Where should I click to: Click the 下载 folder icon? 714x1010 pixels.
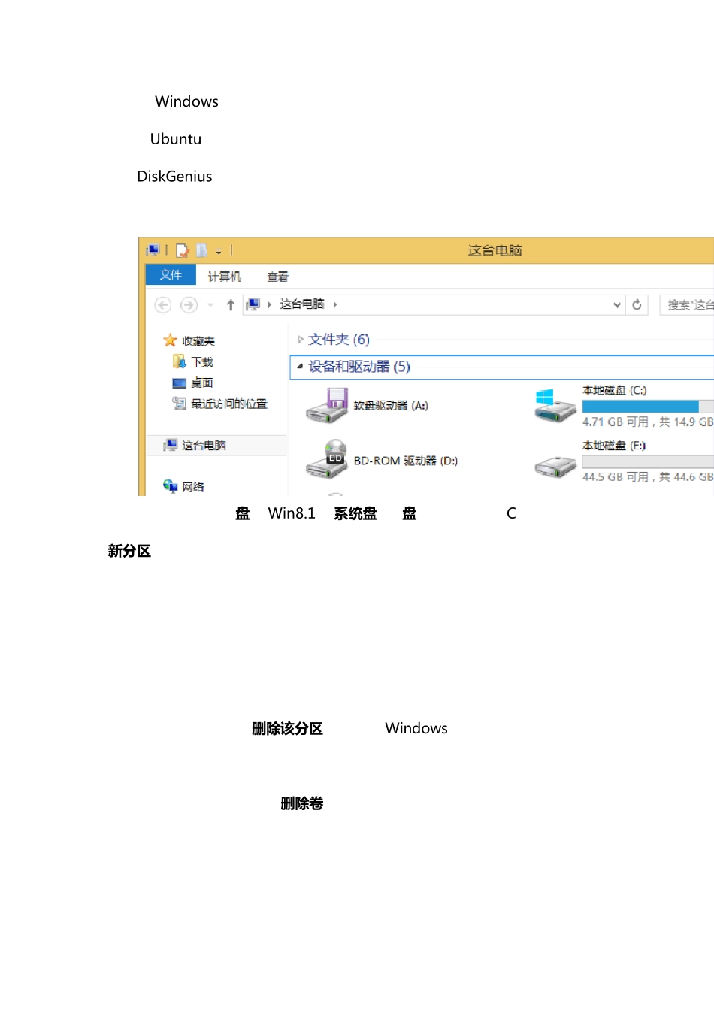tap(179, 361)
